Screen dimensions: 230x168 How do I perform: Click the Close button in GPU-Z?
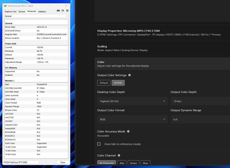tap(62, 162)
